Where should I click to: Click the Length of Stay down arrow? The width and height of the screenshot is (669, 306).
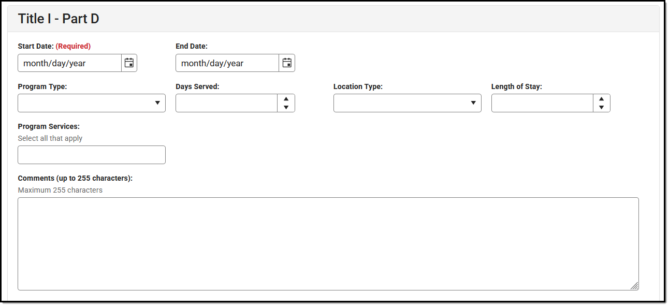pyautogui.click(x=602, y=107)
